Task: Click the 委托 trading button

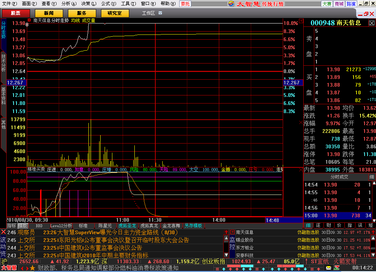Action: pos(185,4)
